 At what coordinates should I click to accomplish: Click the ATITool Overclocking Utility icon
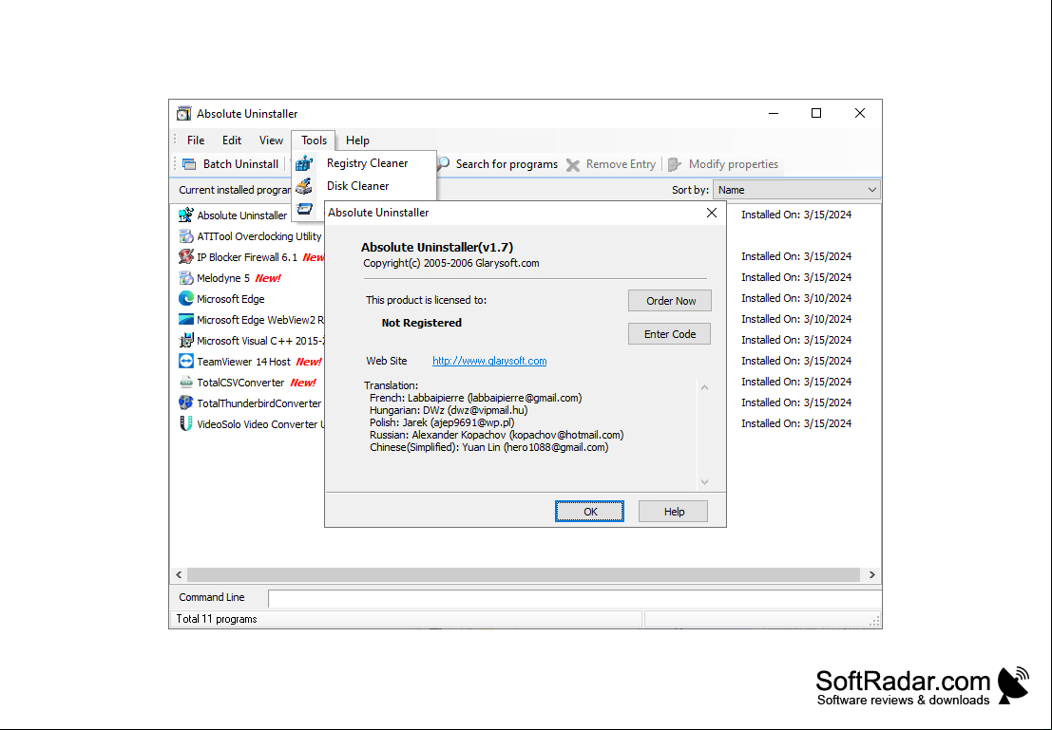[186, 236]
